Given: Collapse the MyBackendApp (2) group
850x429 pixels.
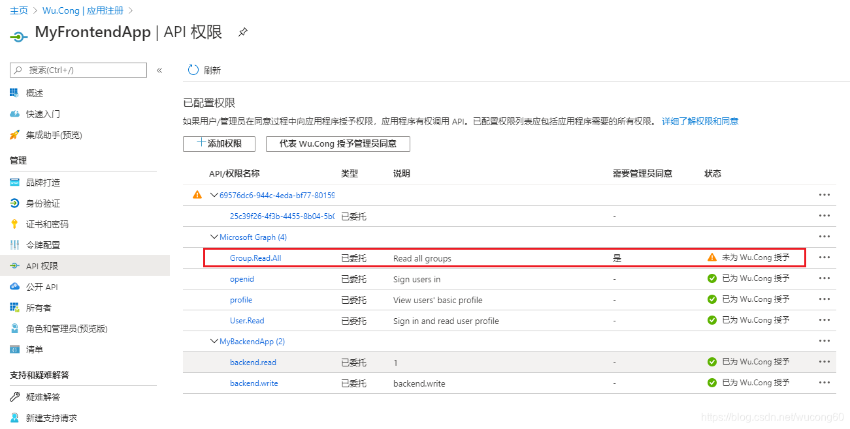Looking at the screenshot, I should point(214,342).
